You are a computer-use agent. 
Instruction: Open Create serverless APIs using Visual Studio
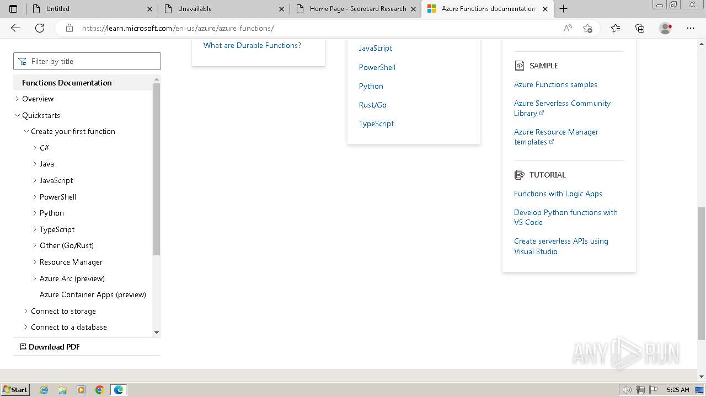tap(561, 246)
